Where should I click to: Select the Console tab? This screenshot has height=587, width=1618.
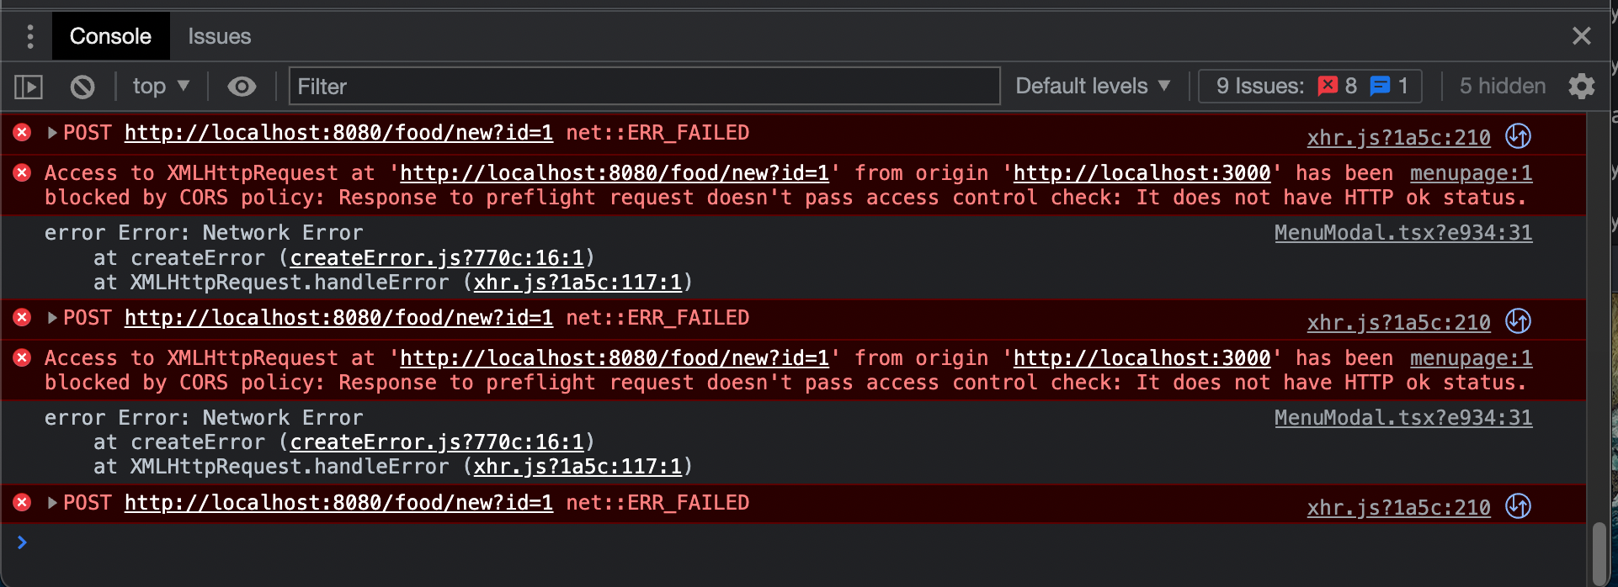pyautogui.click(x=110, y=35)
